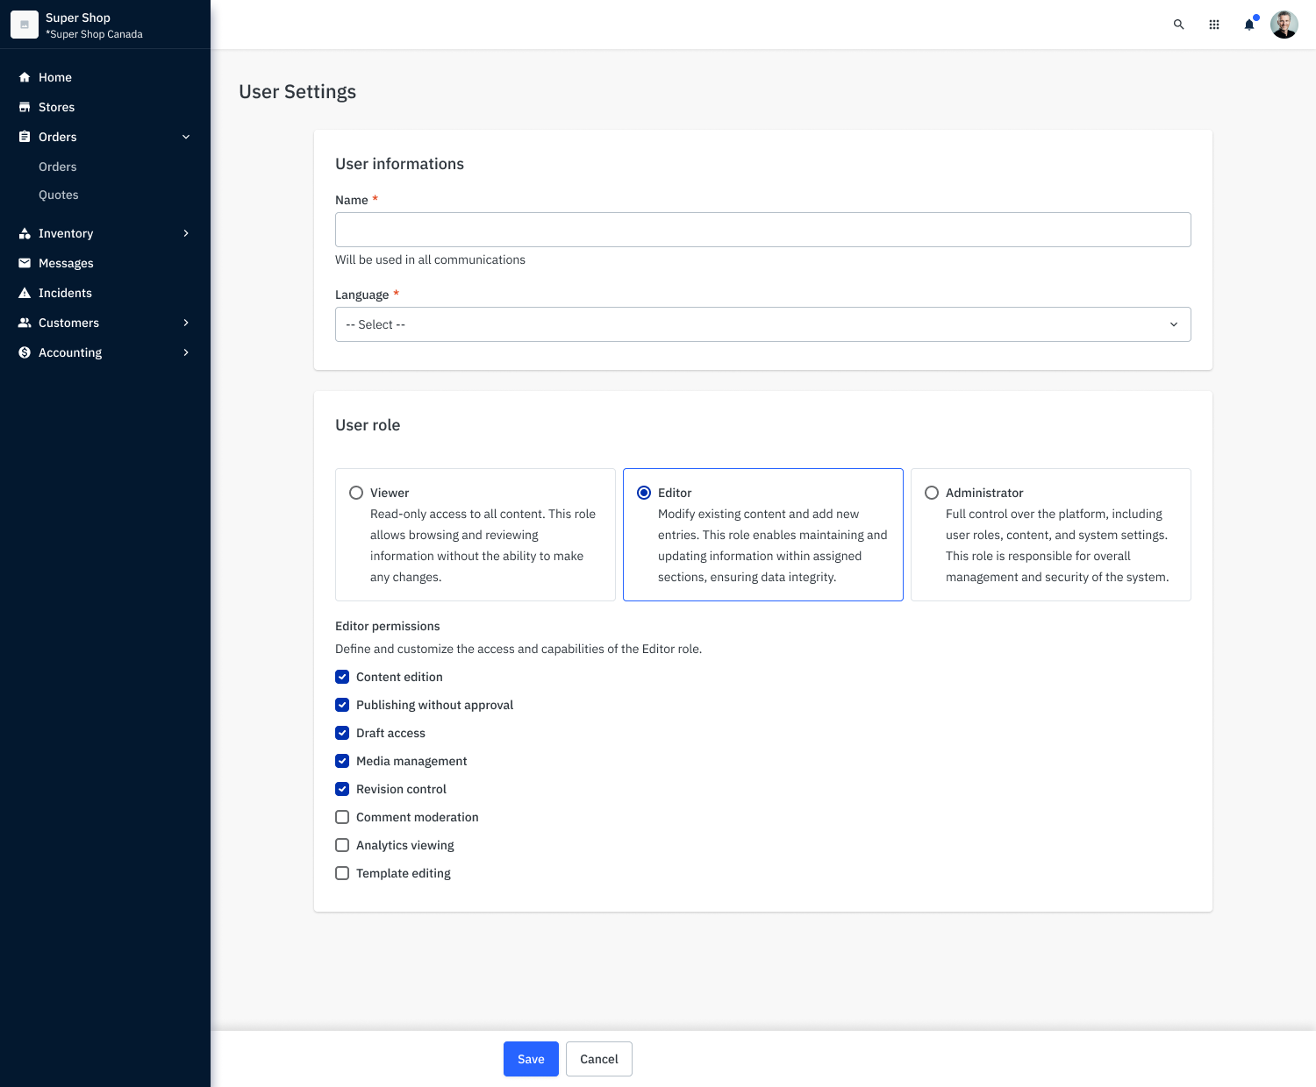The height and width of the screenshot is (1087, 1316).
Task: Open the apps grid icon
Action: click(x=1213, y=25)
